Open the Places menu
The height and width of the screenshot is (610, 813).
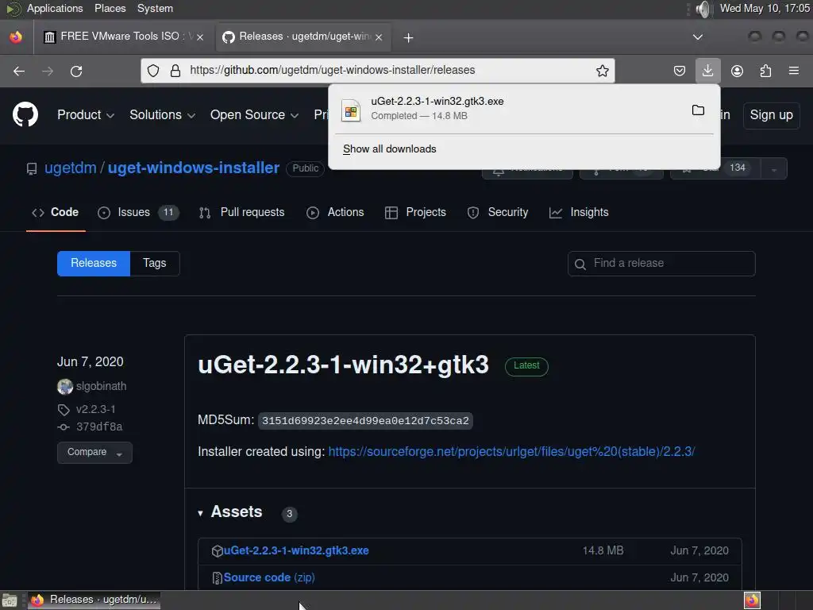click(x=110, y=8)
